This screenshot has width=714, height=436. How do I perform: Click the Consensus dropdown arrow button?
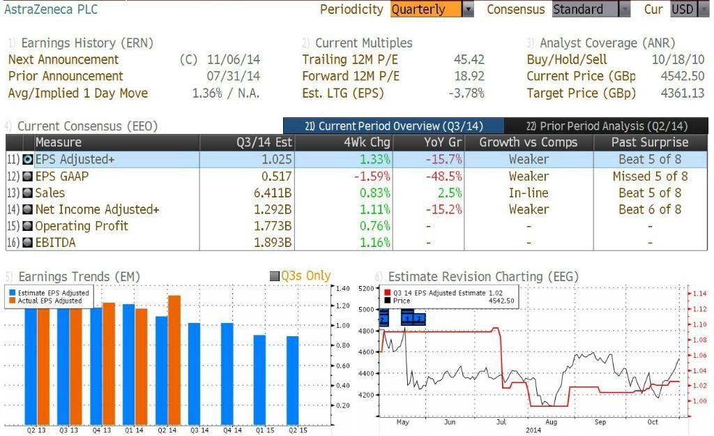tap(625, 10)
